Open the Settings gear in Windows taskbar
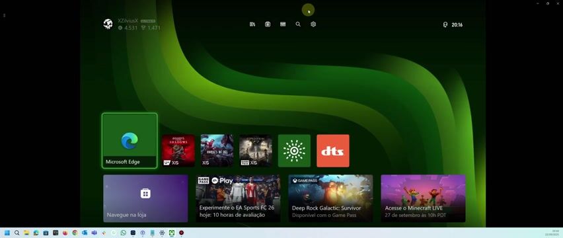Image resolution: width=563 pixels, height=238 pixels. coord(162,233)
